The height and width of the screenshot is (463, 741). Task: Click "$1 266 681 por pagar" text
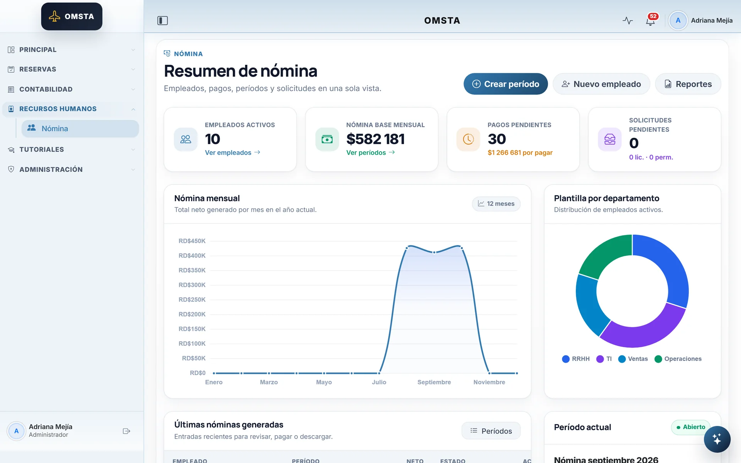[520, 152]
